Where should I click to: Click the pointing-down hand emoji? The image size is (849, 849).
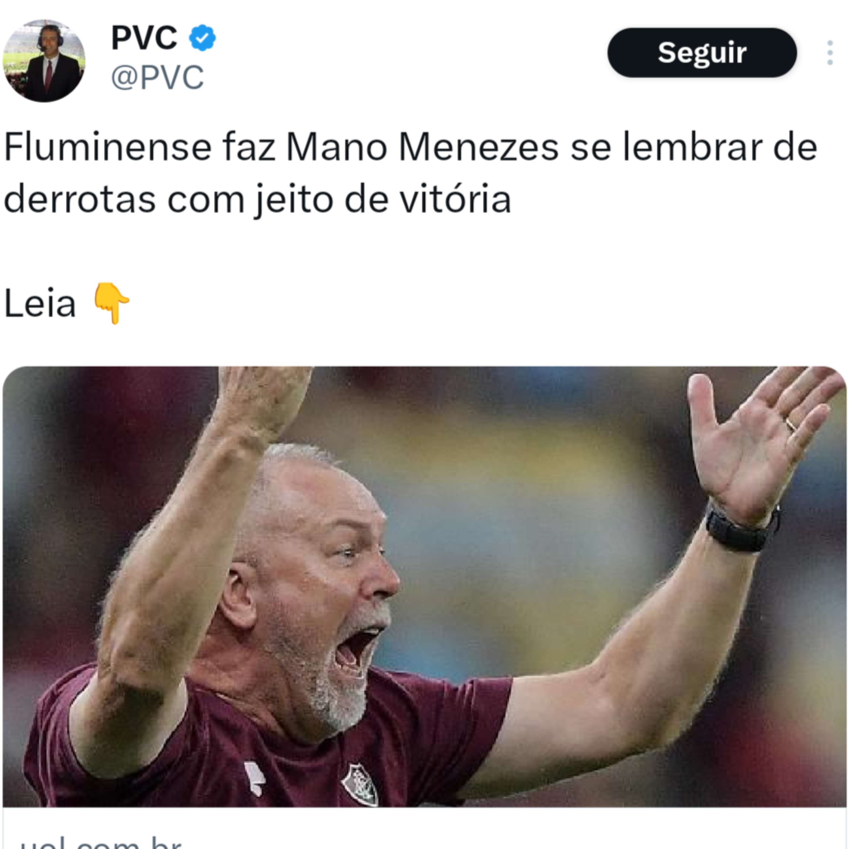point(112,303)
